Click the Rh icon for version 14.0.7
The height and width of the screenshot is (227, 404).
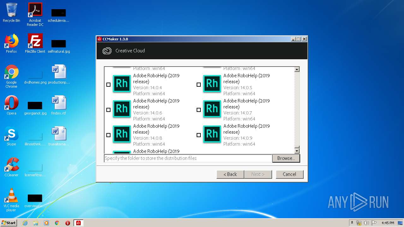coord(212,109)
